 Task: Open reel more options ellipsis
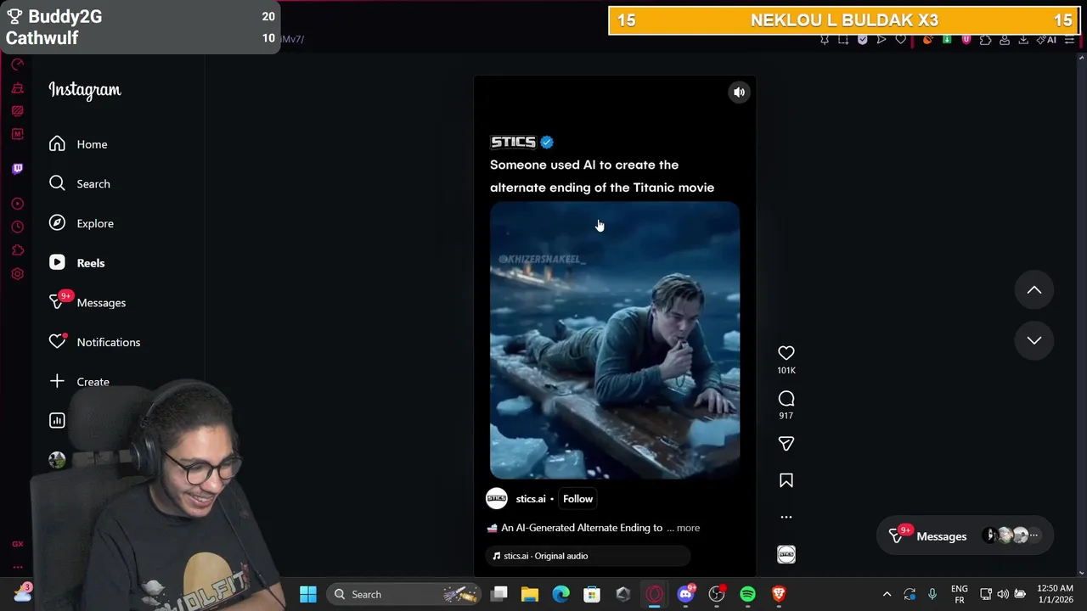786,517
